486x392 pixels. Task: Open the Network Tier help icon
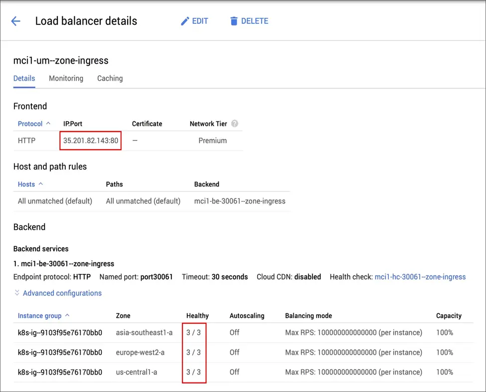click(x=235, y=124)
